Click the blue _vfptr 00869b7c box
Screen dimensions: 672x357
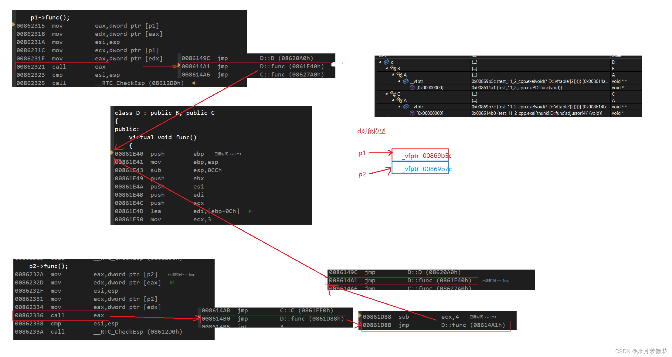click(420, 168)
